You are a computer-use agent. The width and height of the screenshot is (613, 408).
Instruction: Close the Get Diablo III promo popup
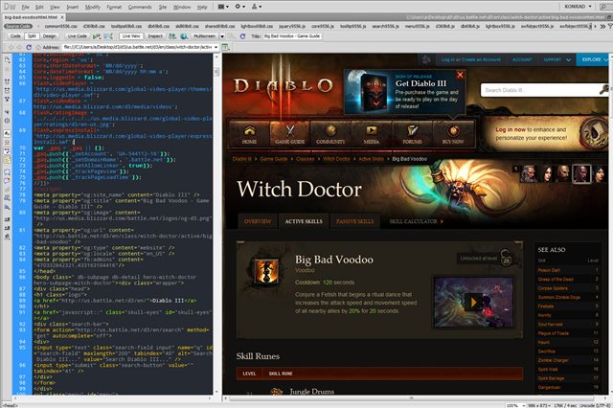[460, 75]
